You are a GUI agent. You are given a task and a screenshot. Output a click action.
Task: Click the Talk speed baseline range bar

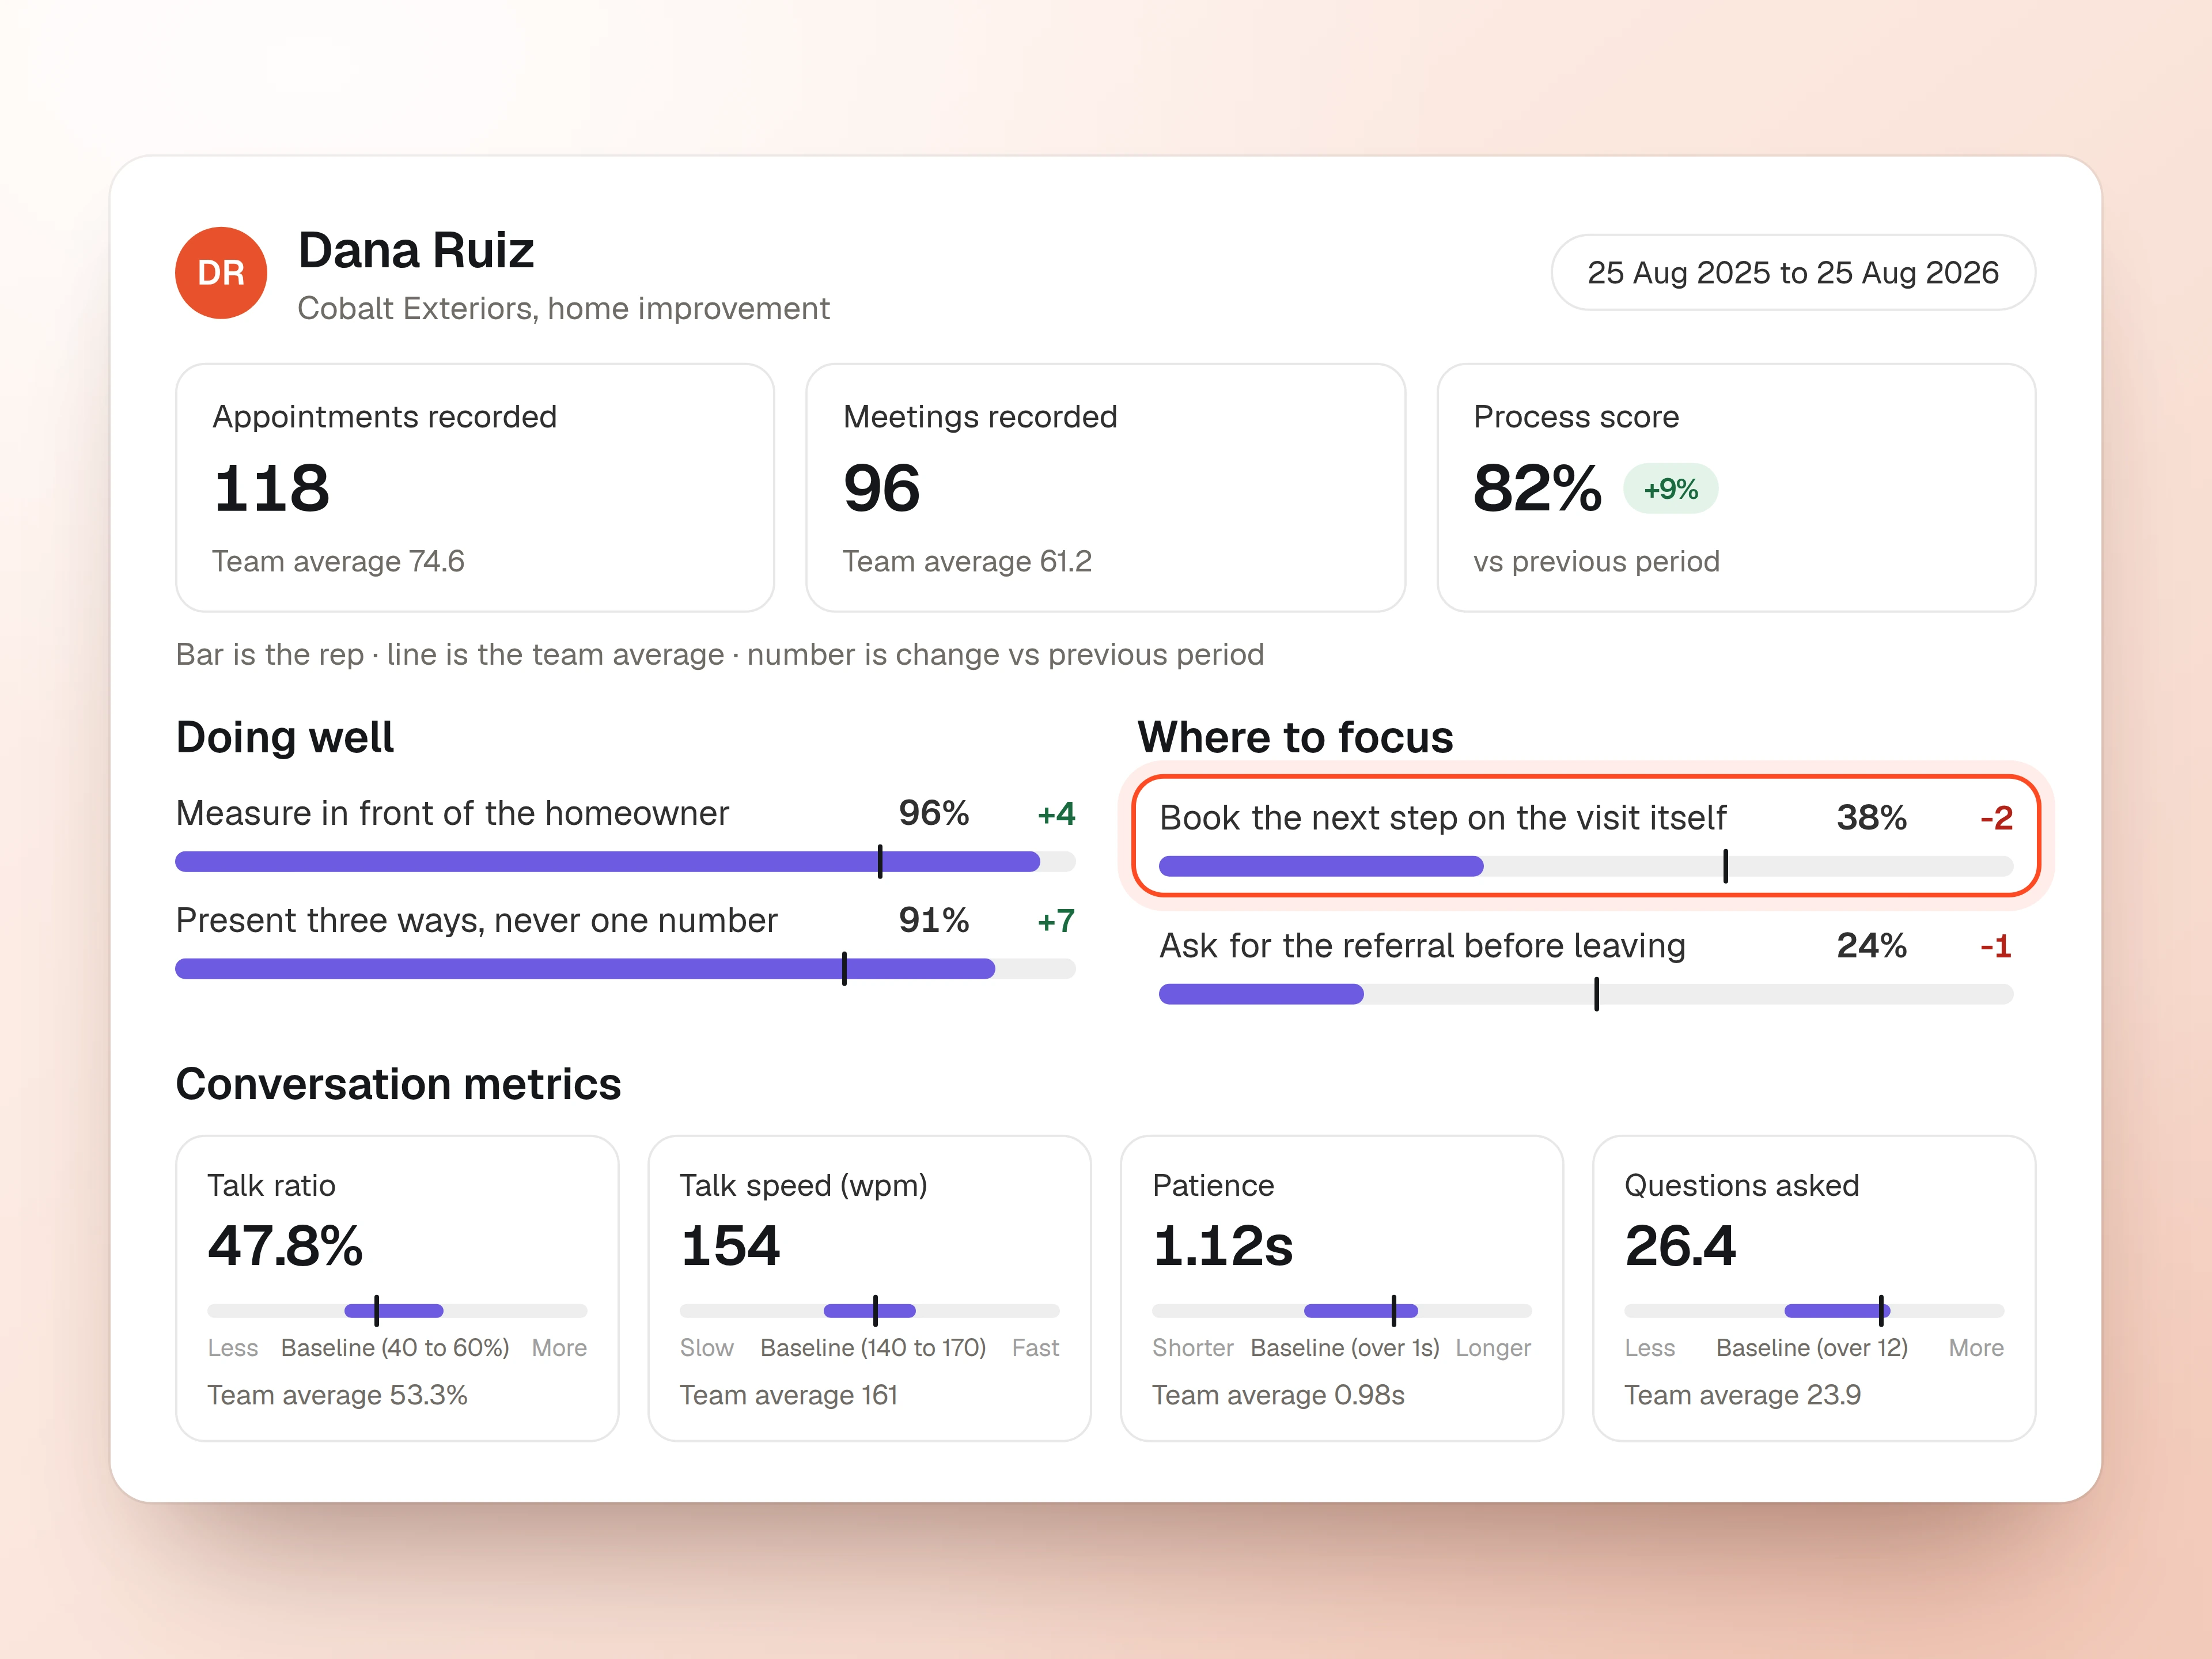[869, 1310]
